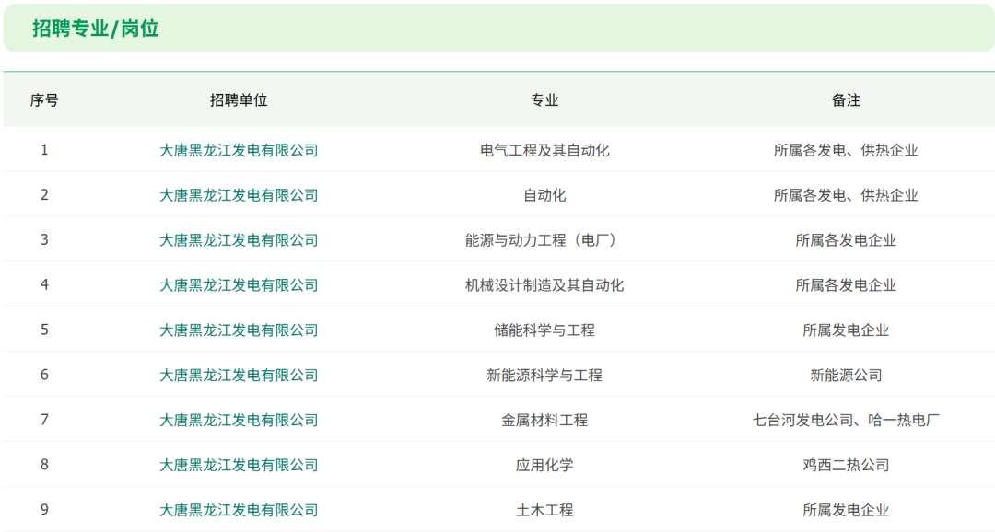995x532 pixels.
Task: Select the 七台河发电公司、哈一热电厂 remark
Action: tap(846, 421)
